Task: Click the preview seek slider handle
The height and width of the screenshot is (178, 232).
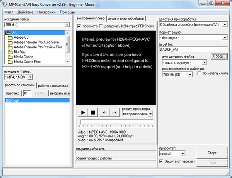Action: click(x=80, y=122)
